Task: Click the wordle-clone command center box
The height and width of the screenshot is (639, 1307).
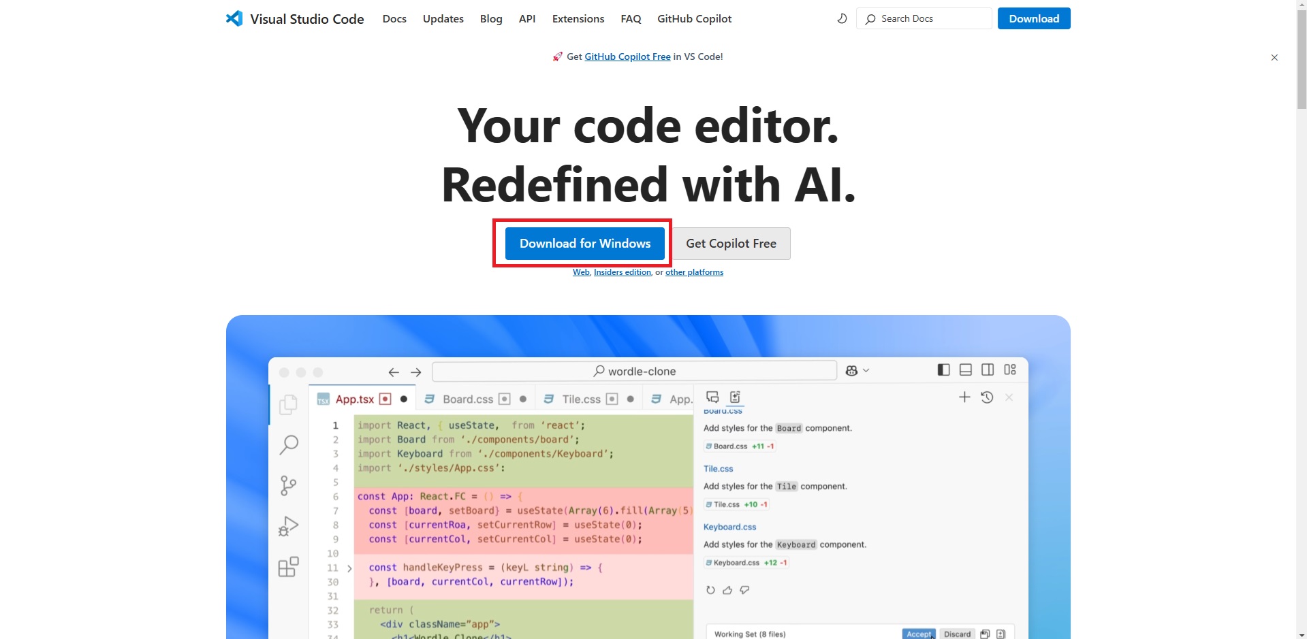Action: [634, 371]
